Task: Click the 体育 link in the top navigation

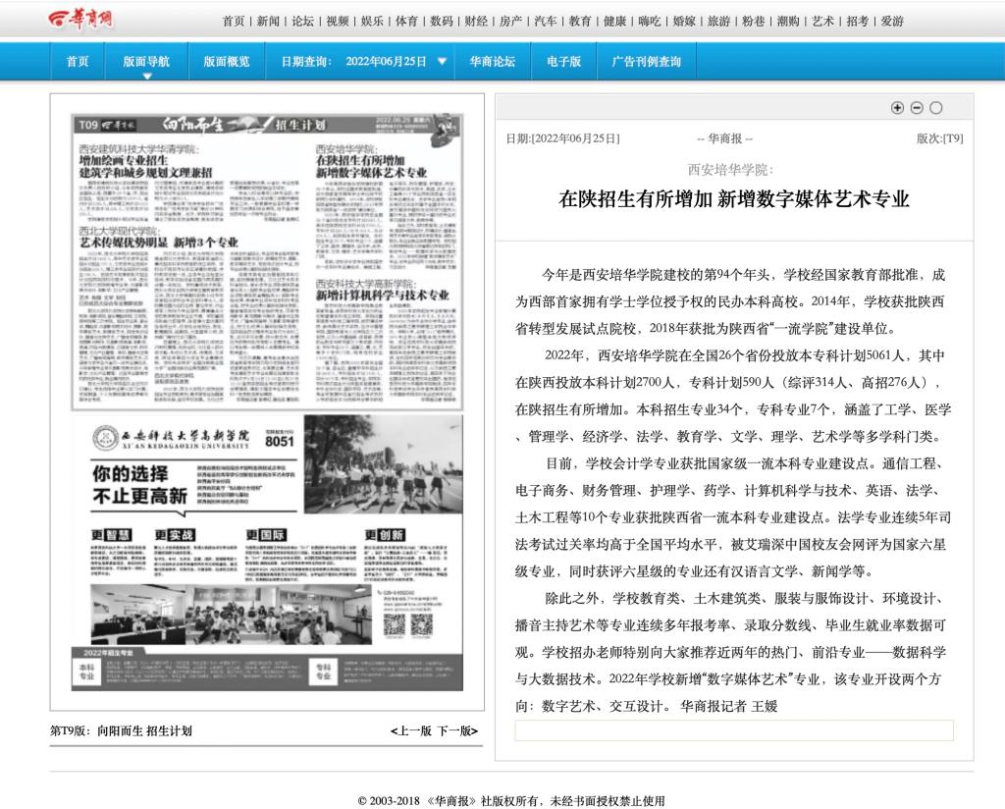Action: point(406,21)
